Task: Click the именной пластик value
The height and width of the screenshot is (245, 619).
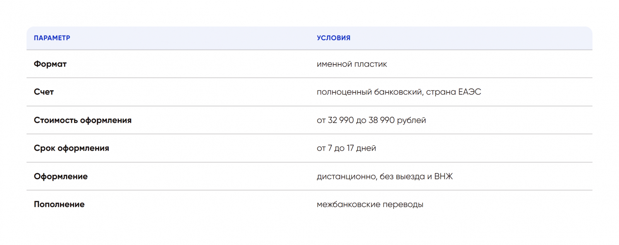Action: 352,64
